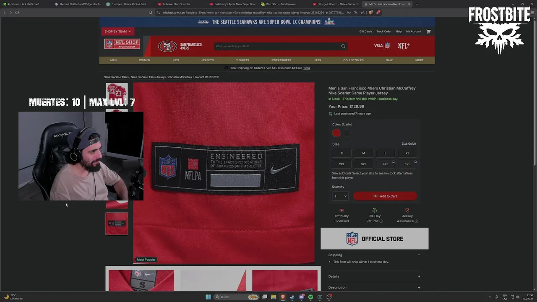Open the WOMEN navigation menu

pyautogui.click(x=144, y=60)
